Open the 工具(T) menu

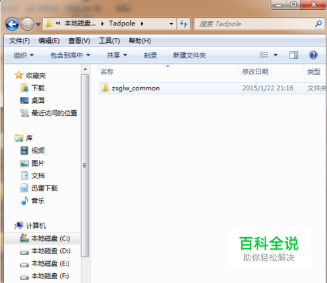click(x=109, y=41)
